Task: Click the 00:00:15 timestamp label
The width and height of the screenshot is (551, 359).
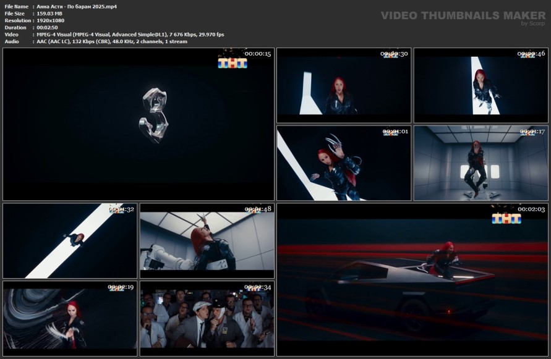Action: pyautogui.click(x=258, y=54)
